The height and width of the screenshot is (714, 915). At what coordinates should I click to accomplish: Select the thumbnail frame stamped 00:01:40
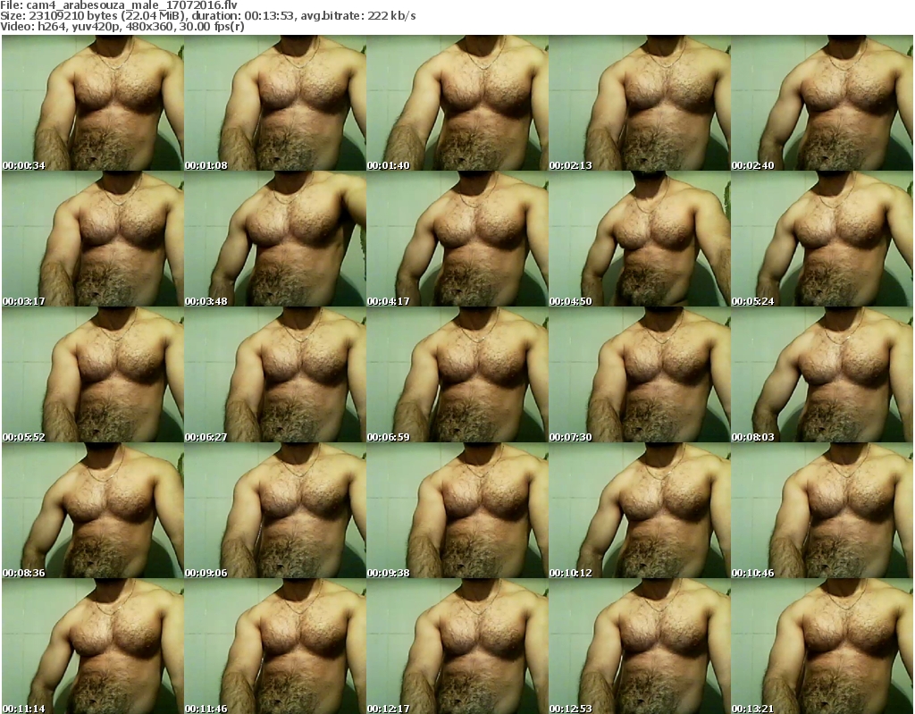457,103
